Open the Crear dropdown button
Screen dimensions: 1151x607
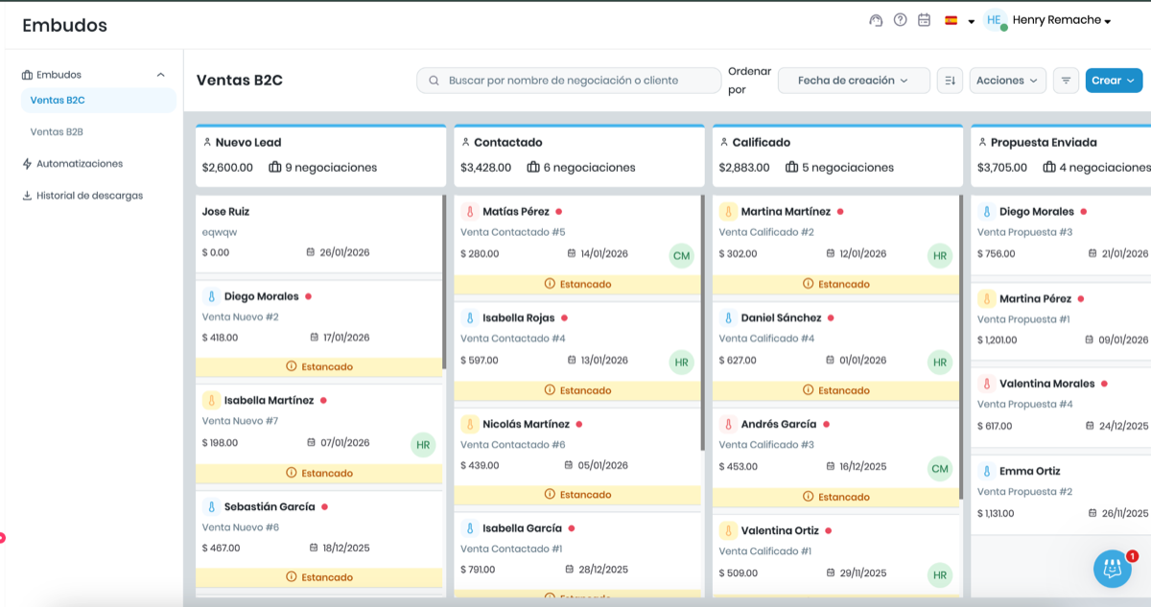[x=1114, y=81]
